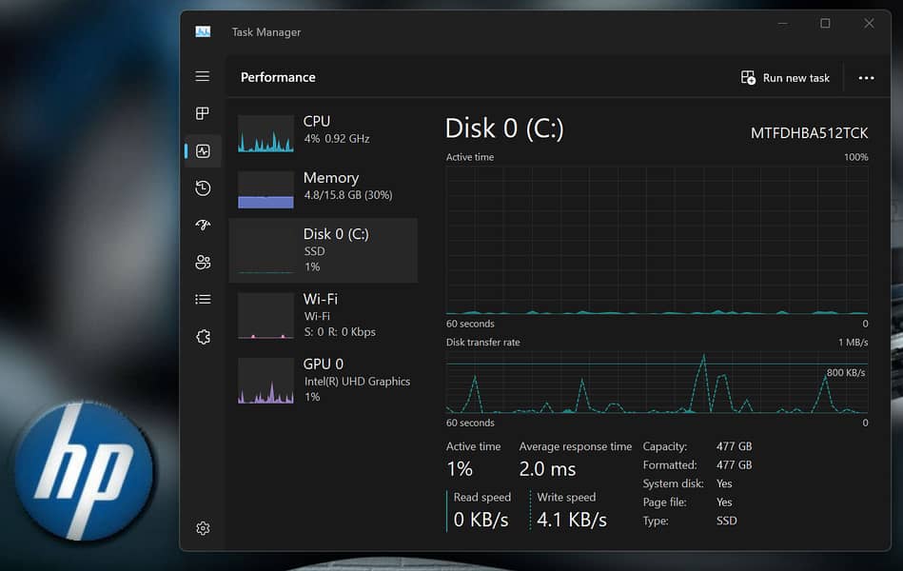Viewport: 903px width, 571px height.
Task: Open the three-dot more options menu
Action: click(866, 78)
